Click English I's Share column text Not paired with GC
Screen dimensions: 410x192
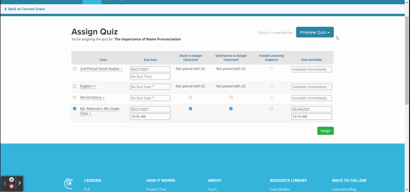(191, 86)
